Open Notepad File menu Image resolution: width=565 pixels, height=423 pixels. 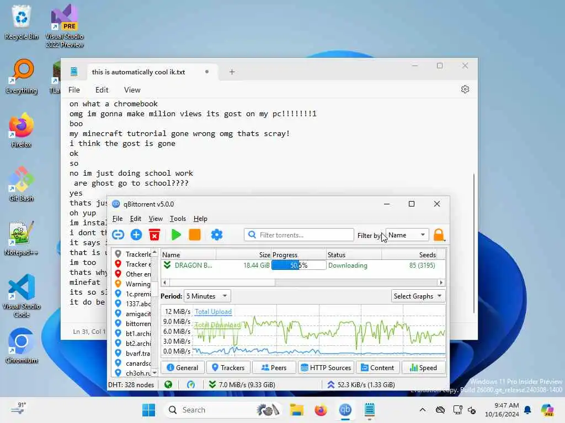click(x=74, y=90)
